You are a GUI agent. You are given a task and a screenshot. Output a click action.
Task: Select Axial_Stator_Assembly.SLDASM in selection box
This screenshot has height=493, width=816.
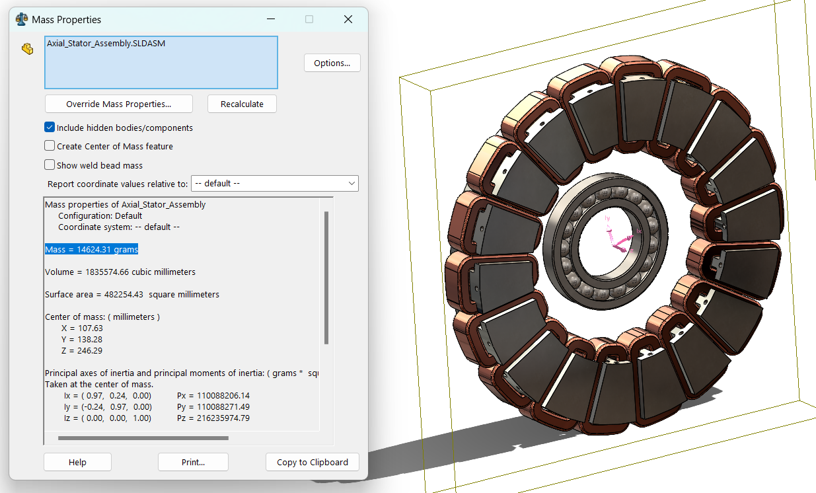tap(106, 43)
